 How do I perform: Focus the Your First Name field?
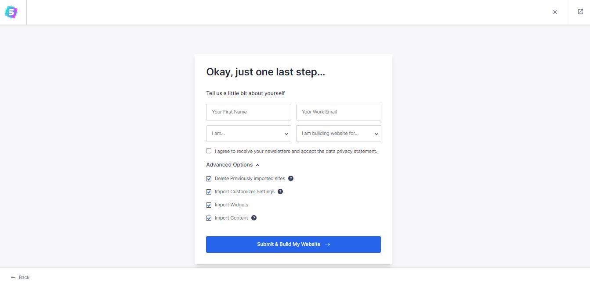pyautogui.click(x=249, y=112)
